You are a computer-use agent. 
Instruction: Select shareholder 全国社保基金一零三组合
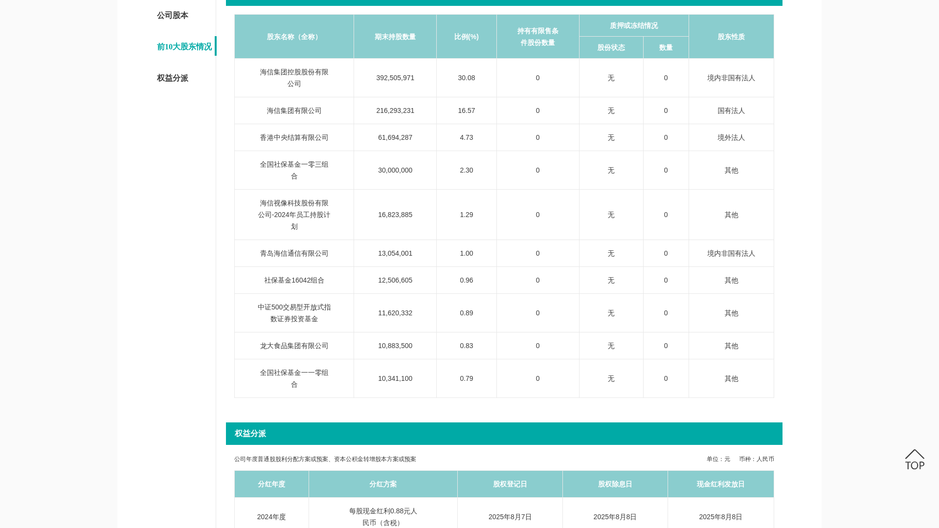coord(294,170)
